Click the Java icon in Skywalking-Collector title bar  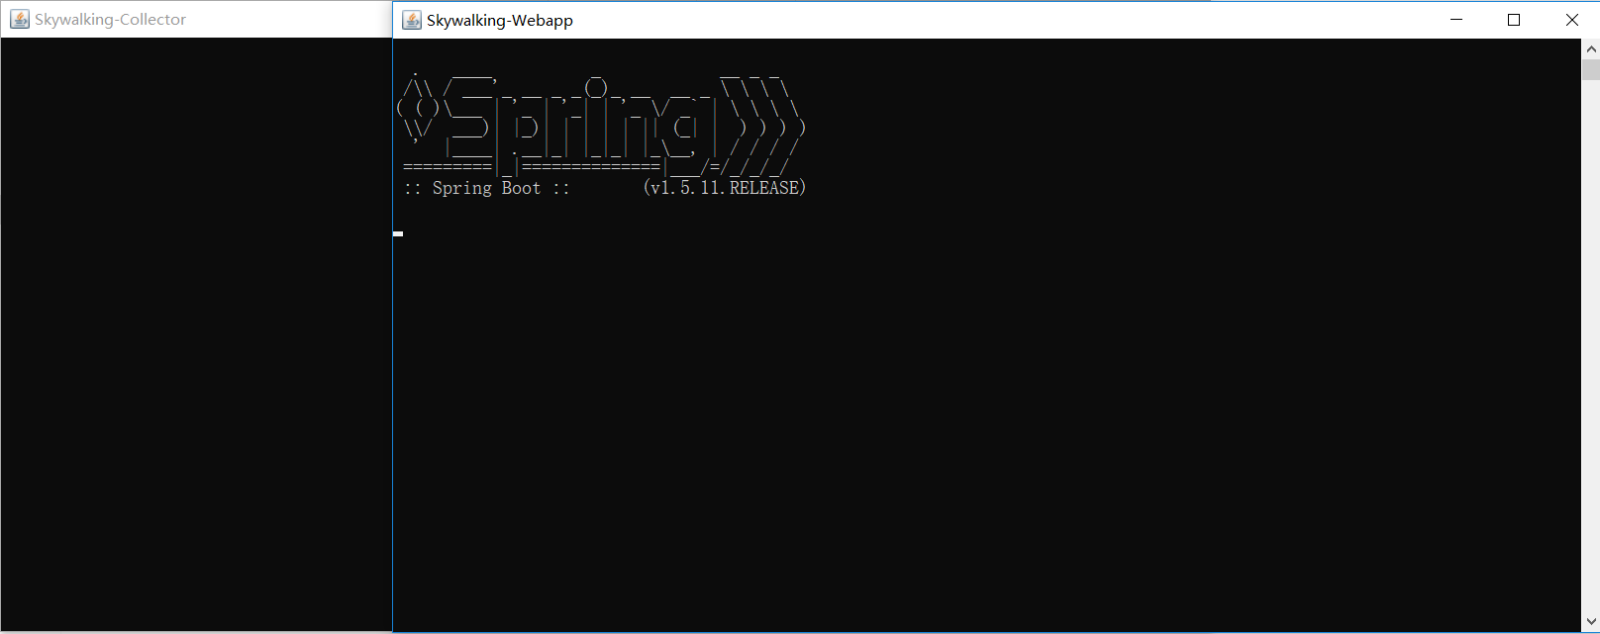[x=20, y=19]
